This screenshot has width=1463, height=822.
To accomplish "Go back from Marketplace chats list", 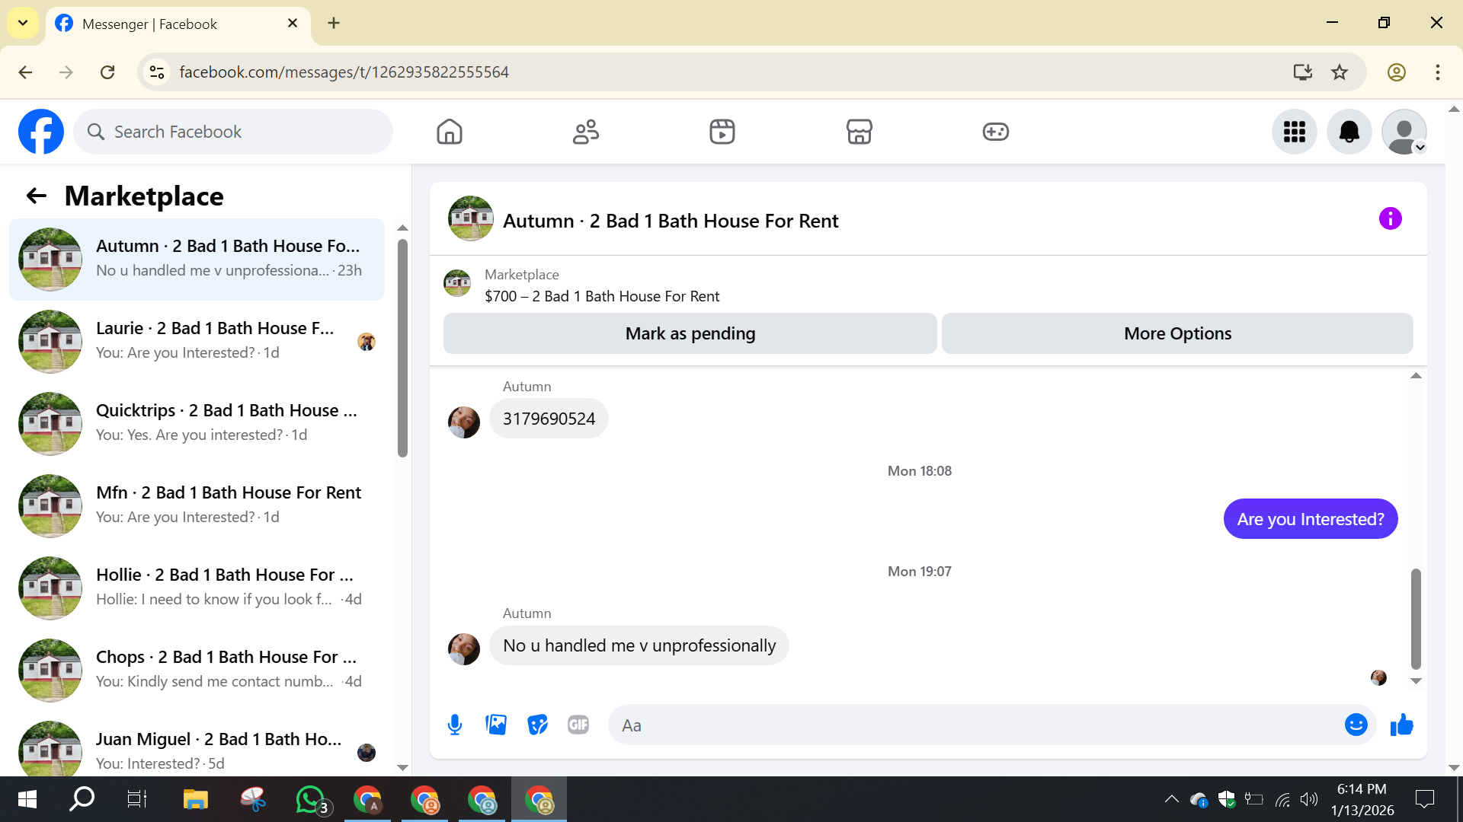I will point(36,196).
